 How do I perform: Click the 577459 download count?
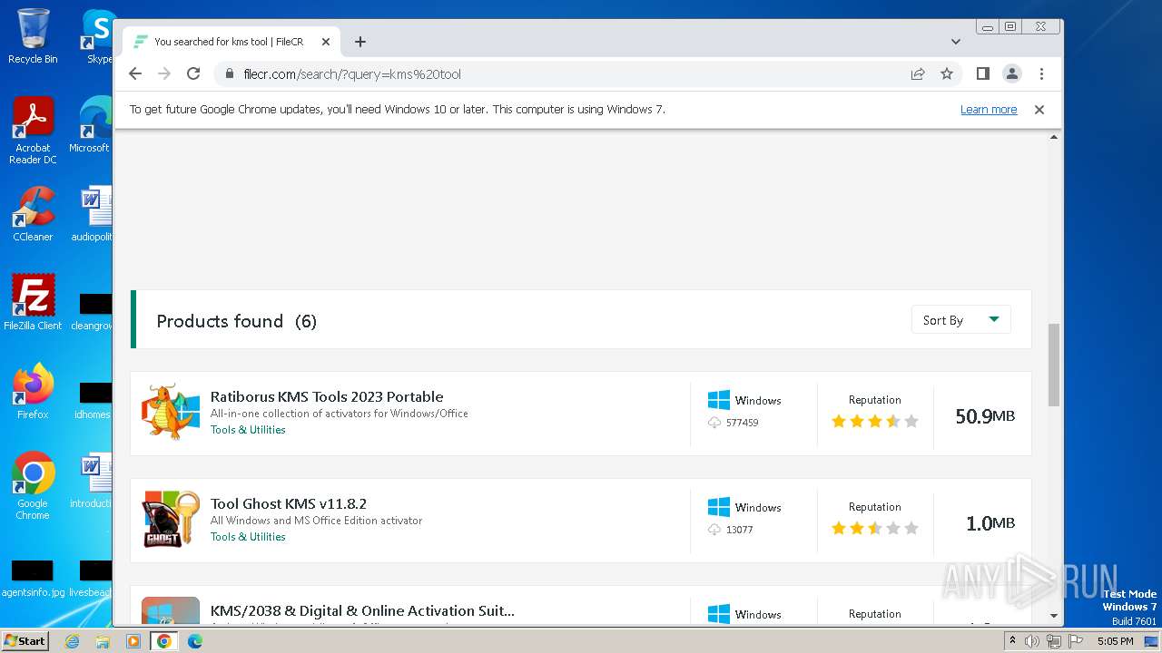click(x=742, y=423)
